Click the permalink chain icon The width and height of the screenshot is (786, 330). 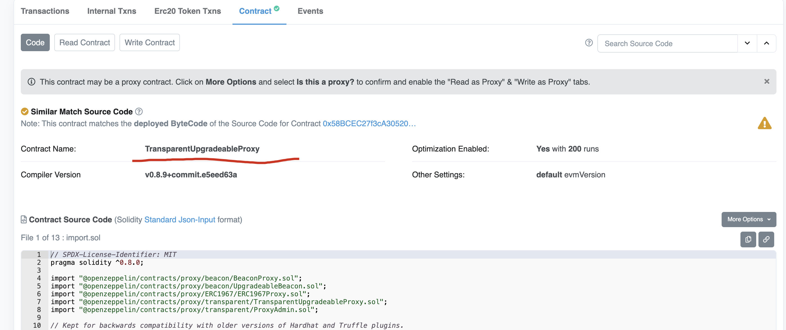(x=766, y=239)
